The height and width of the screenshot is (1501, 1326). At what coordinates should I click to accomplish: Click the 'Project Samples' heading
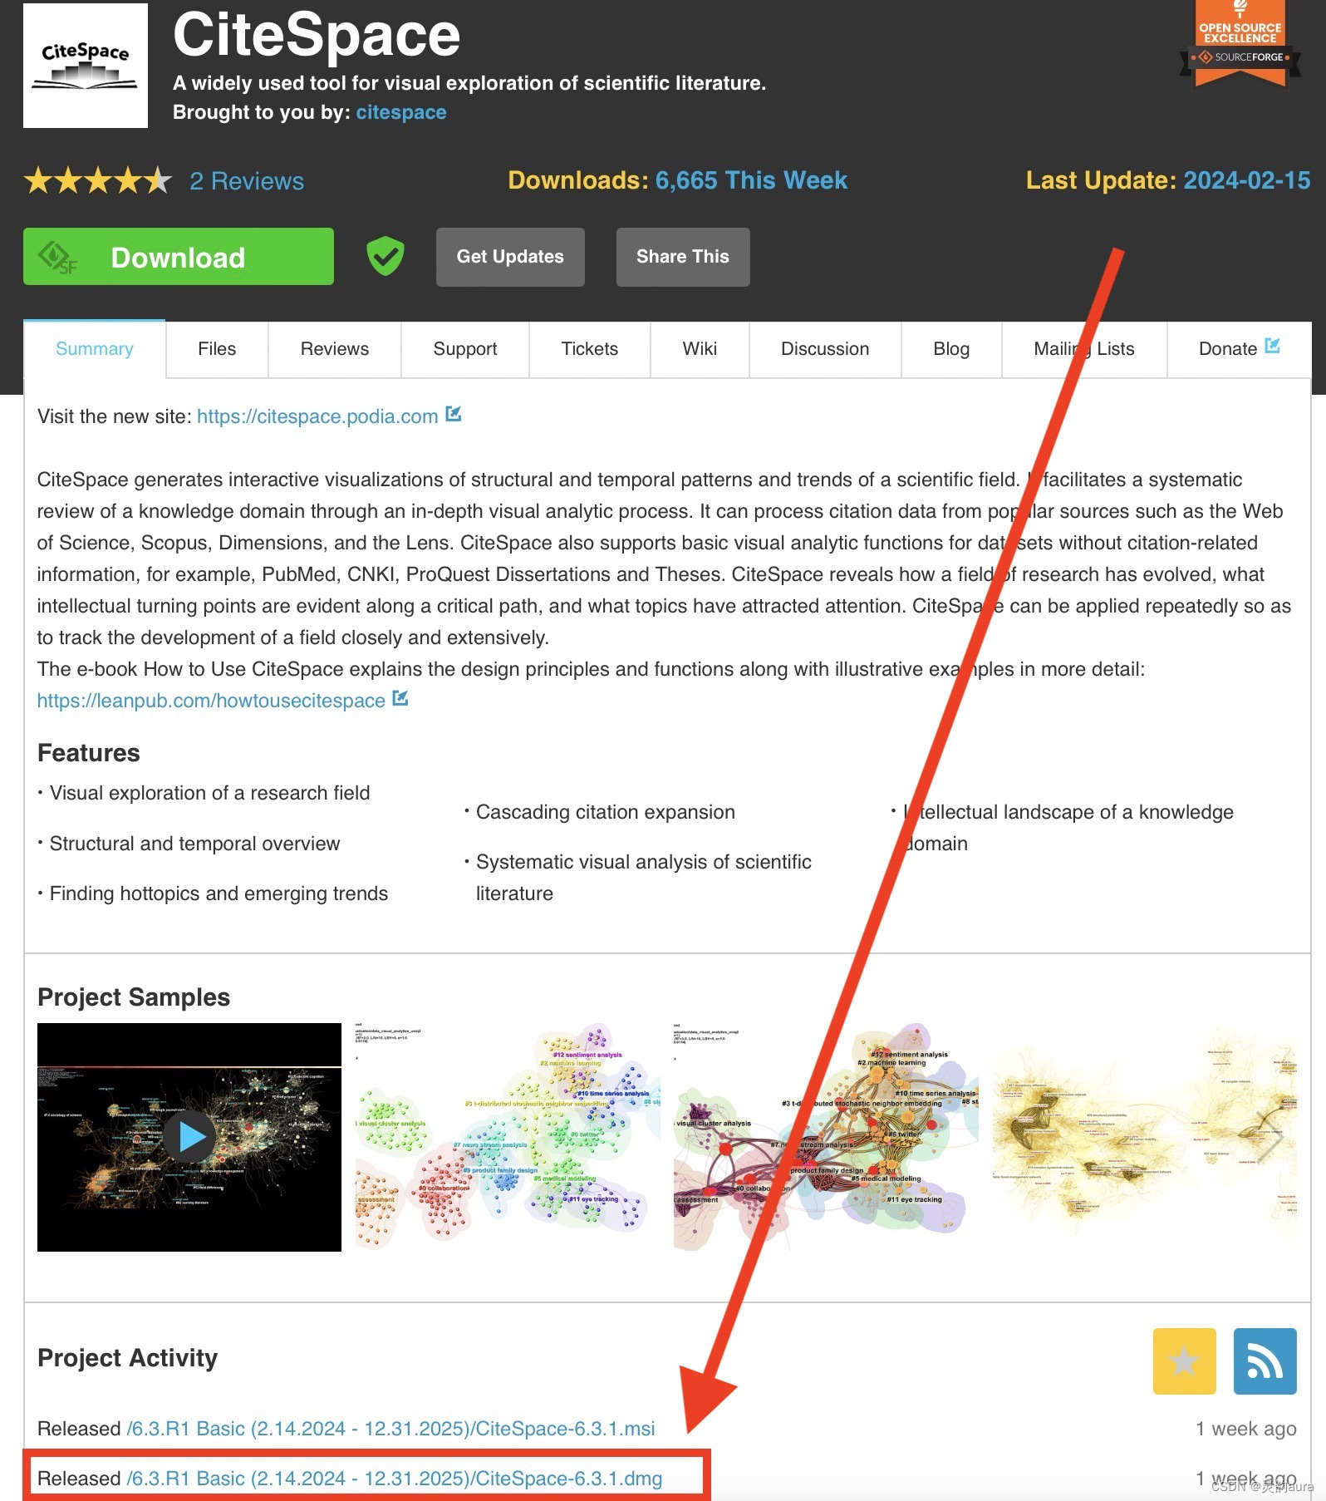point(134,997)
